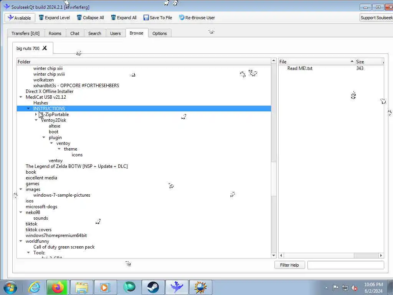Select xxhardbit3s - OPPCORE folder

(x=76, y=86)
